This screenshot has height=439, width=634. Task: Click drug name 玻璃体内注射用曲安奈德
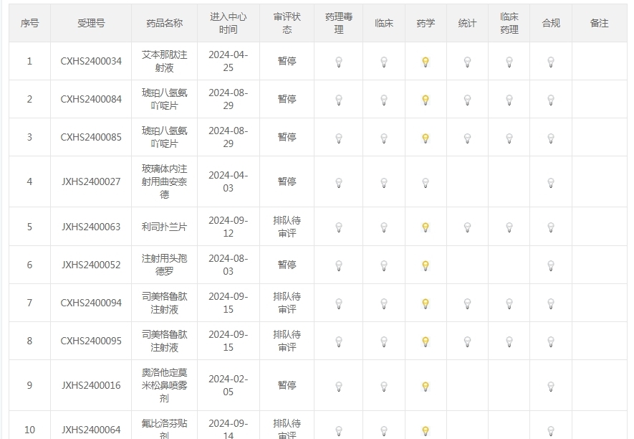pyautogui.click(x=164, y=181)
